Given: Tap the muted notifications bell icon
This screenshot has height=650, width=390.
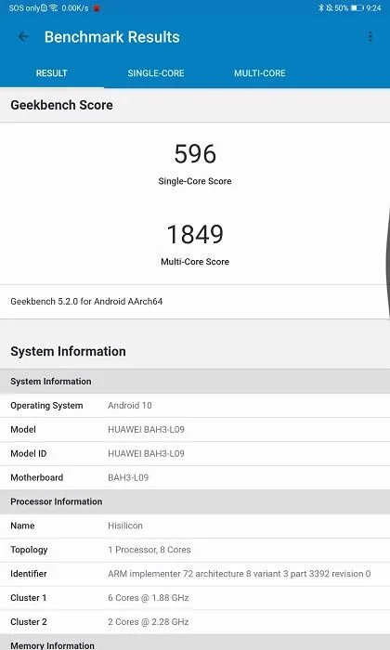Looking at the screenshot, I should [x=329, y=7].
